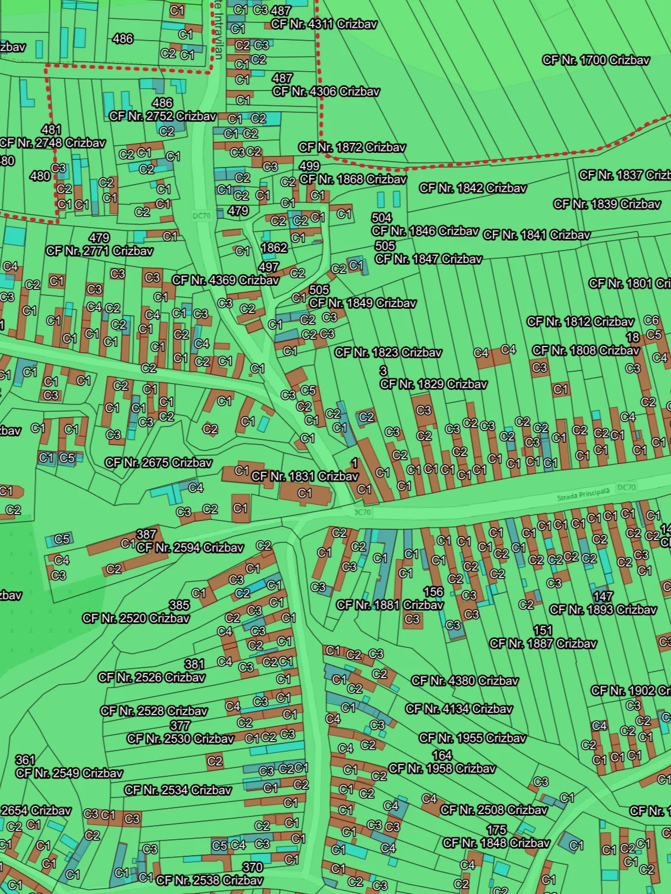Image resolution: width=671 pixels, height=894 pixels.
Task: Click the C6 building label
Action: pyautogui.click(x=651, y=321)
